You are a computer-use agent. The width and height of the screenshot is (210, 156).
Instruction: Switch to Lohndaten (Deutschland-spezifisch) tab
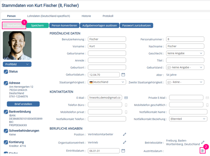48,16
